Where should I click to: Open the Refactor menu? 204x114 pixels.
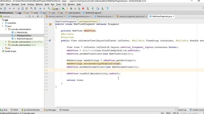coord(39,4)
